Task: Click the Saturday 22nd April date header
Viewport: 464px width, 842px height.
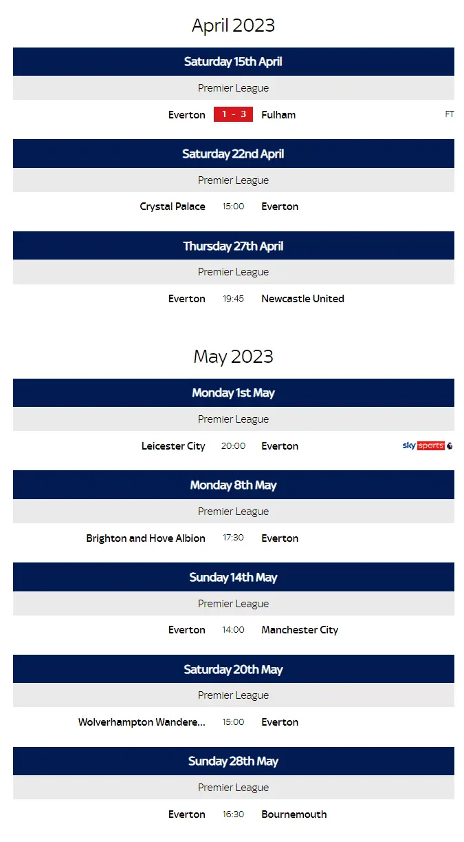Action: click(233, 154)
